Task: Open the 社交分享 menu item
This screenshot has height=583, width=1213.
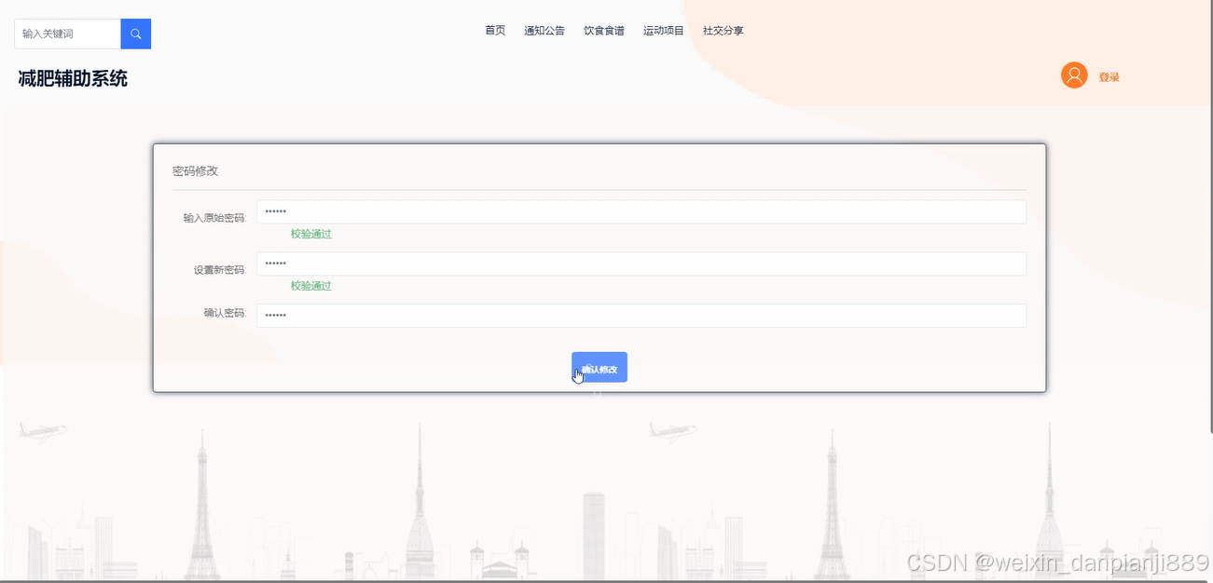Action: tap(724, 31)
